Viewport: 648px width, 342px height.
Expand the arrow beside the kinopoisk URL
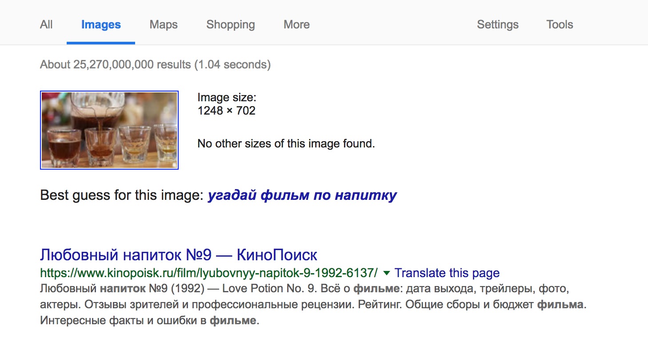pos(387,272)
